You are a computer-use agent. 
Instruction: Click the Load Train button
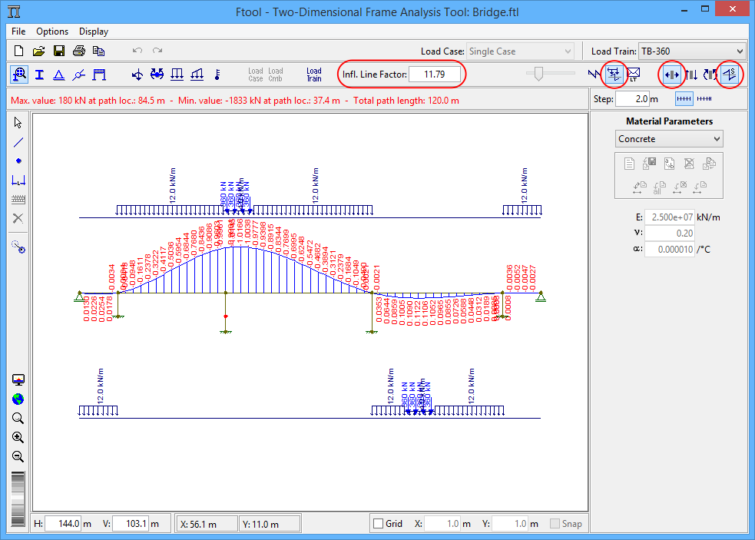coord(313,75)
